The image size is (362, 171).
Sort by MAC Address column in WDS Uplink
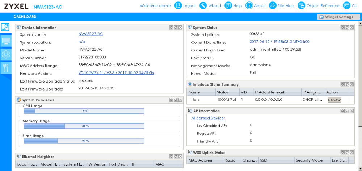[205, 160]
